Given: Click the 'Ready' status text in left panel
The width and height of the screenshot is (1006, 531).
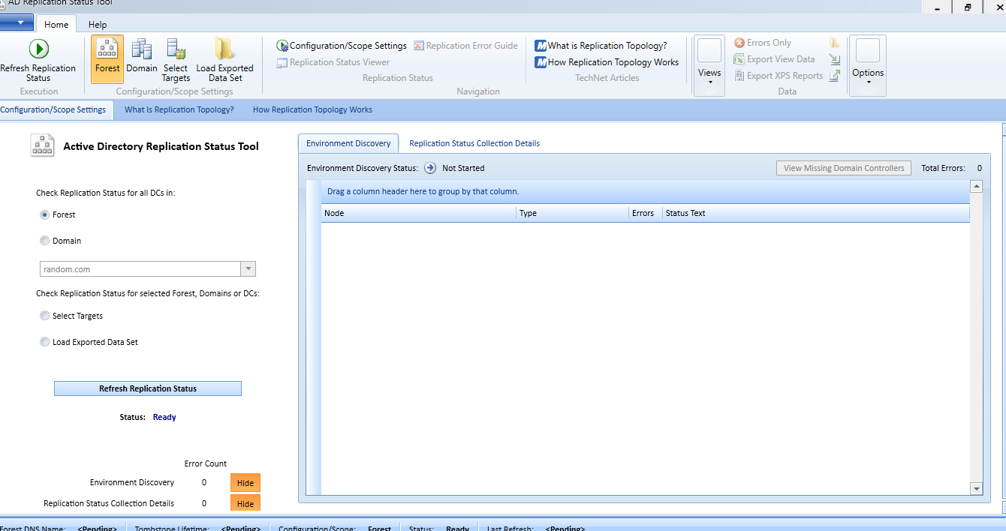Looking at the screenshot, I should (164, 417).
